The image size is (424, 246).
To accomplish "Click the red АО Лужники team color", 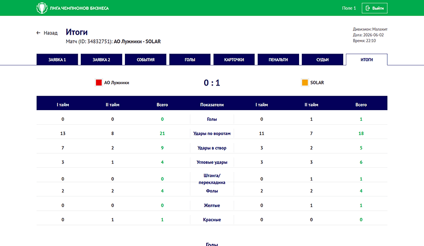I will point(99,82).
